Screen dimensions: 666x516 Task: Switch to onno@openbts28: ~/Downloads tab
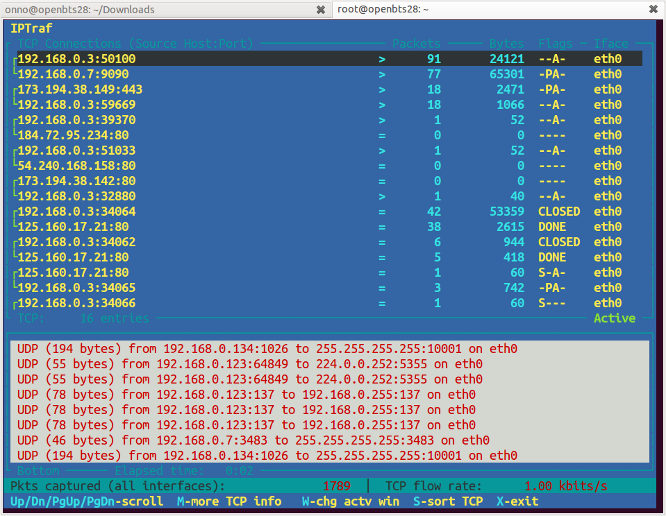[80, 10]
